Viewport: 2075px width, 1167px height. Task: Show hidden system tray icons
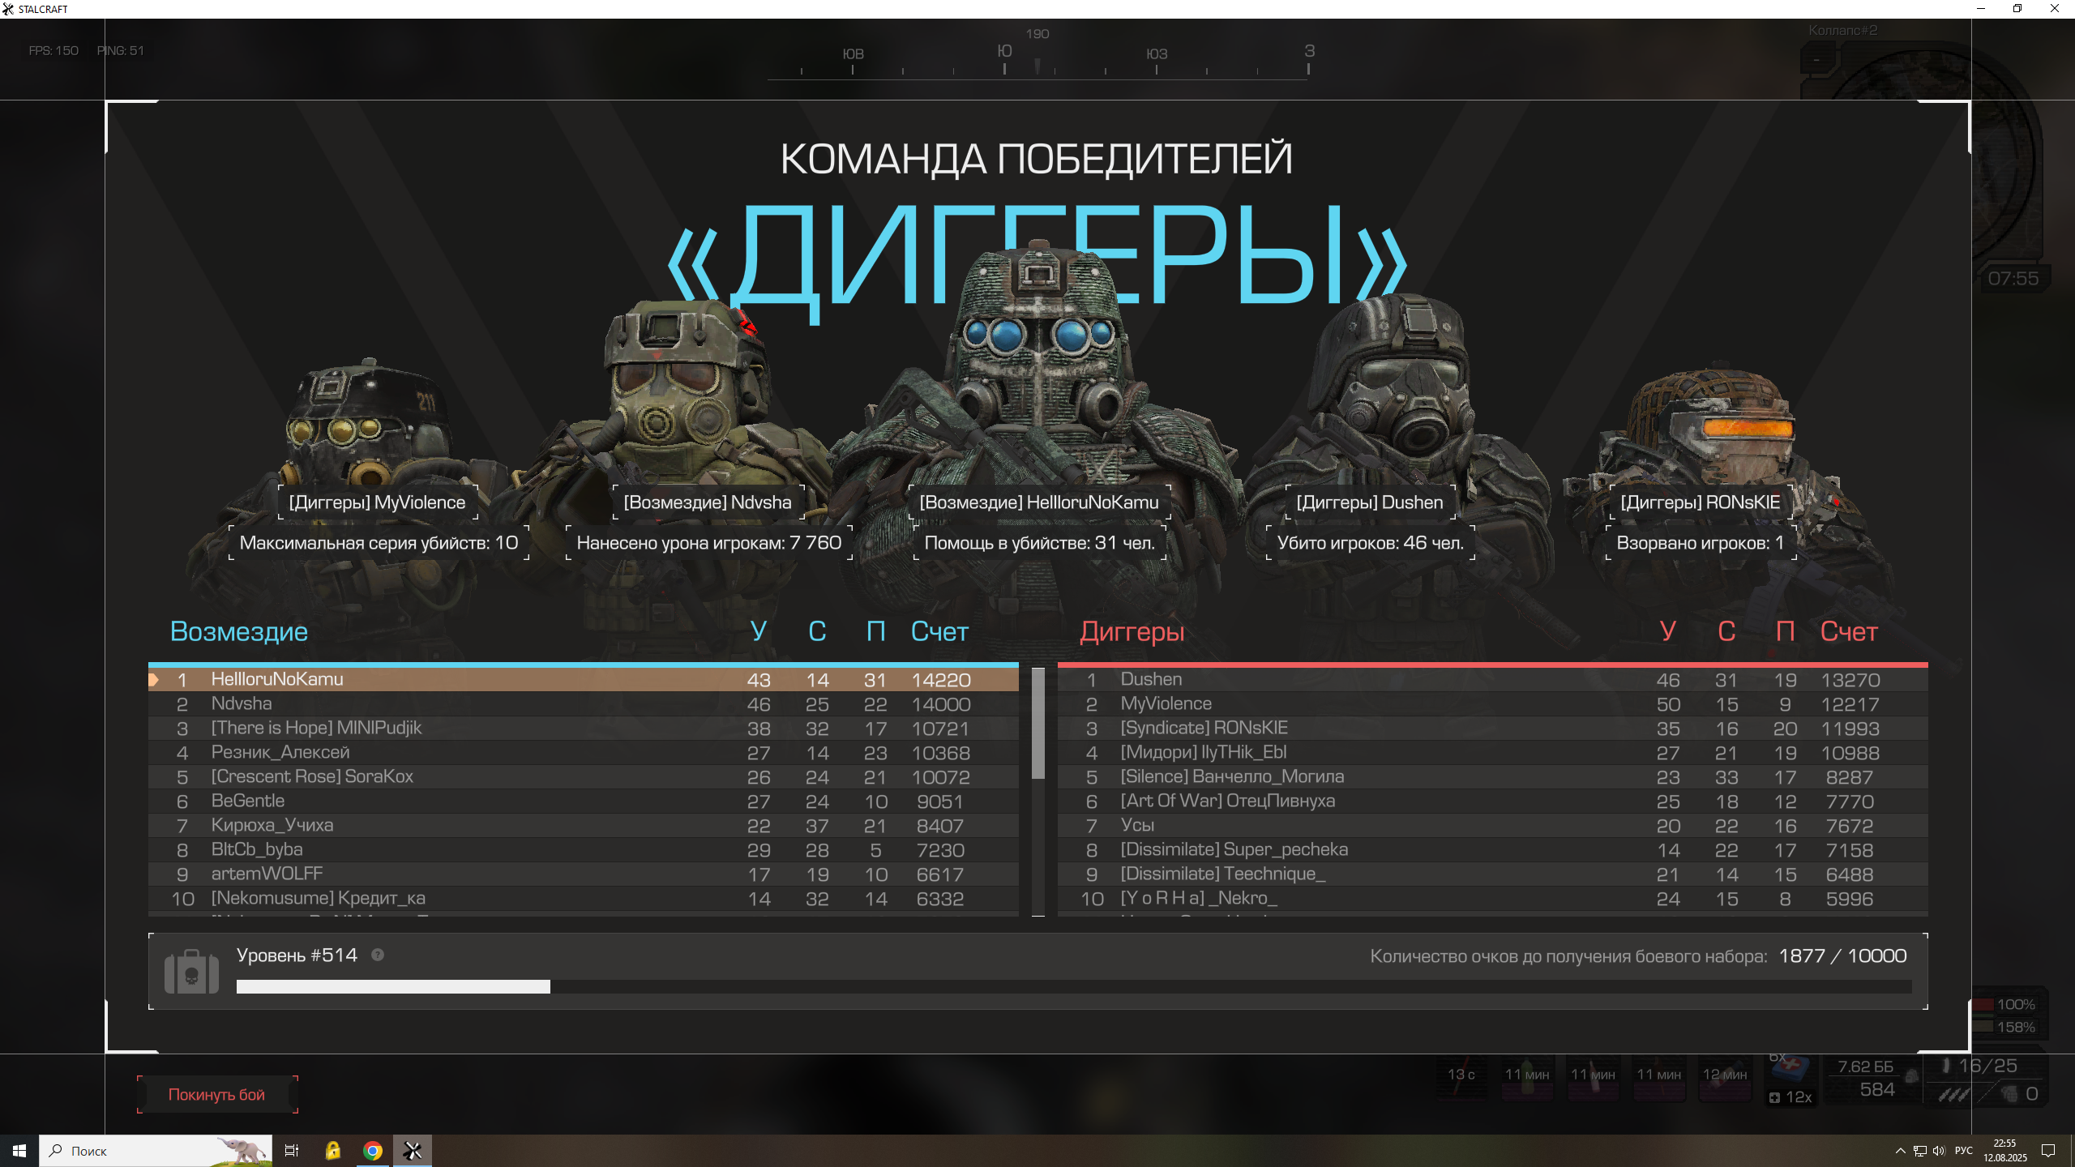(x=1900, y=1151)
